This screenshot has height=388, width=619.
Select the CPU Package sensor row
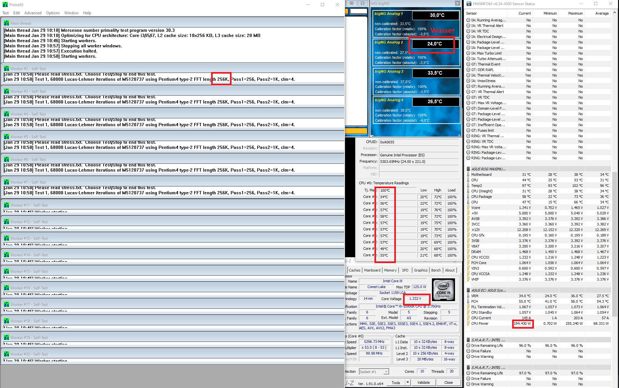[x=538, y=197]
